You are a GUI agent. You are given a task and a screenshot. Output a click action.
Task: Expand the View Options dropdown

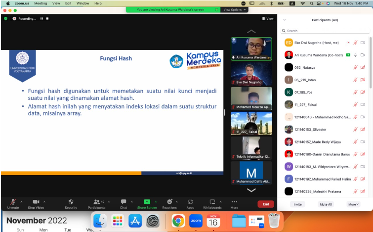234,9
